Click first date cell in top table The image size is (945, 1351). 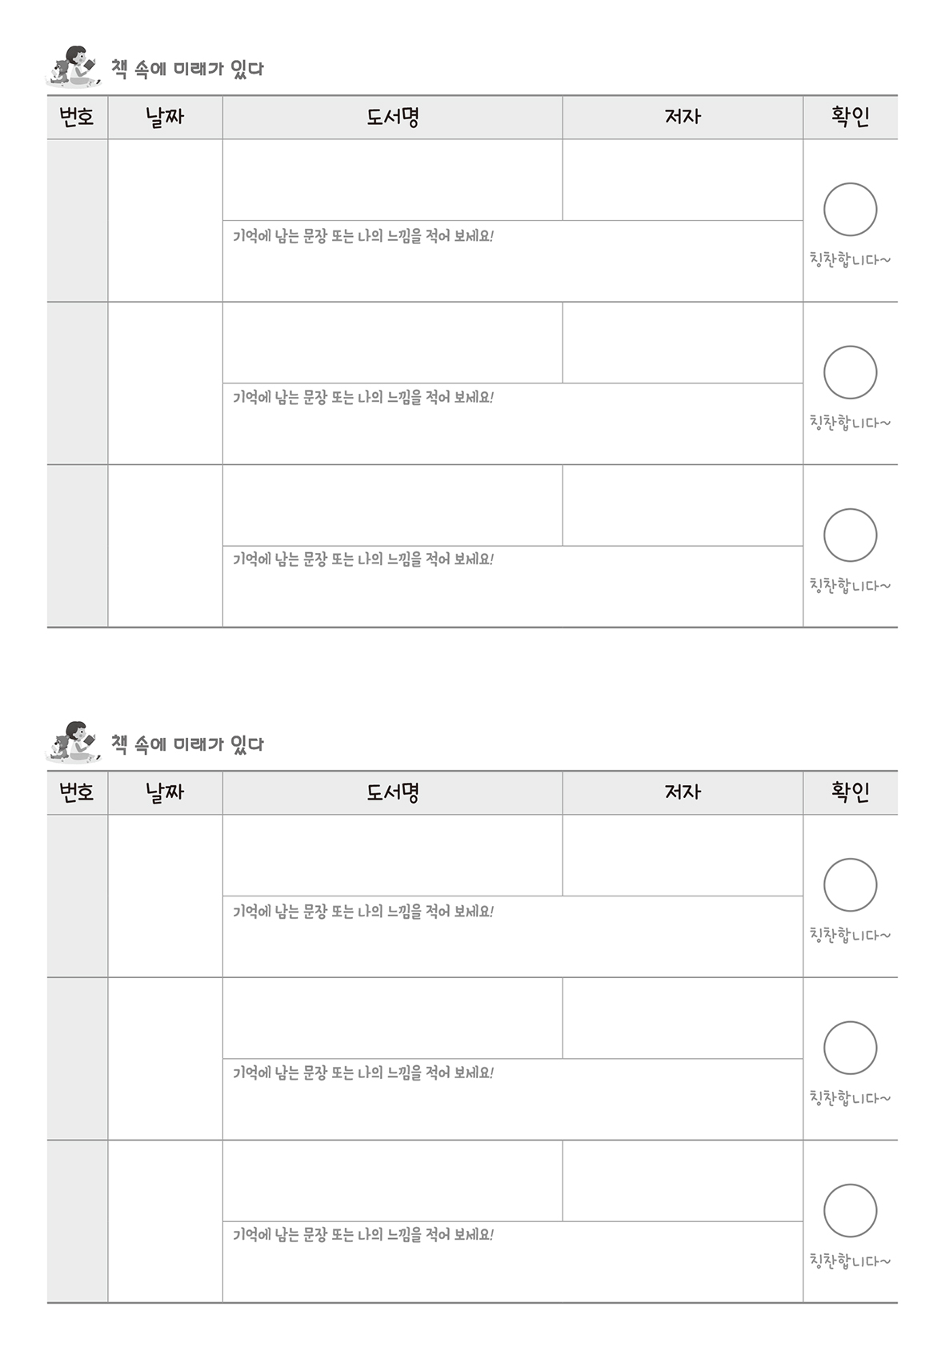point(165,221)
